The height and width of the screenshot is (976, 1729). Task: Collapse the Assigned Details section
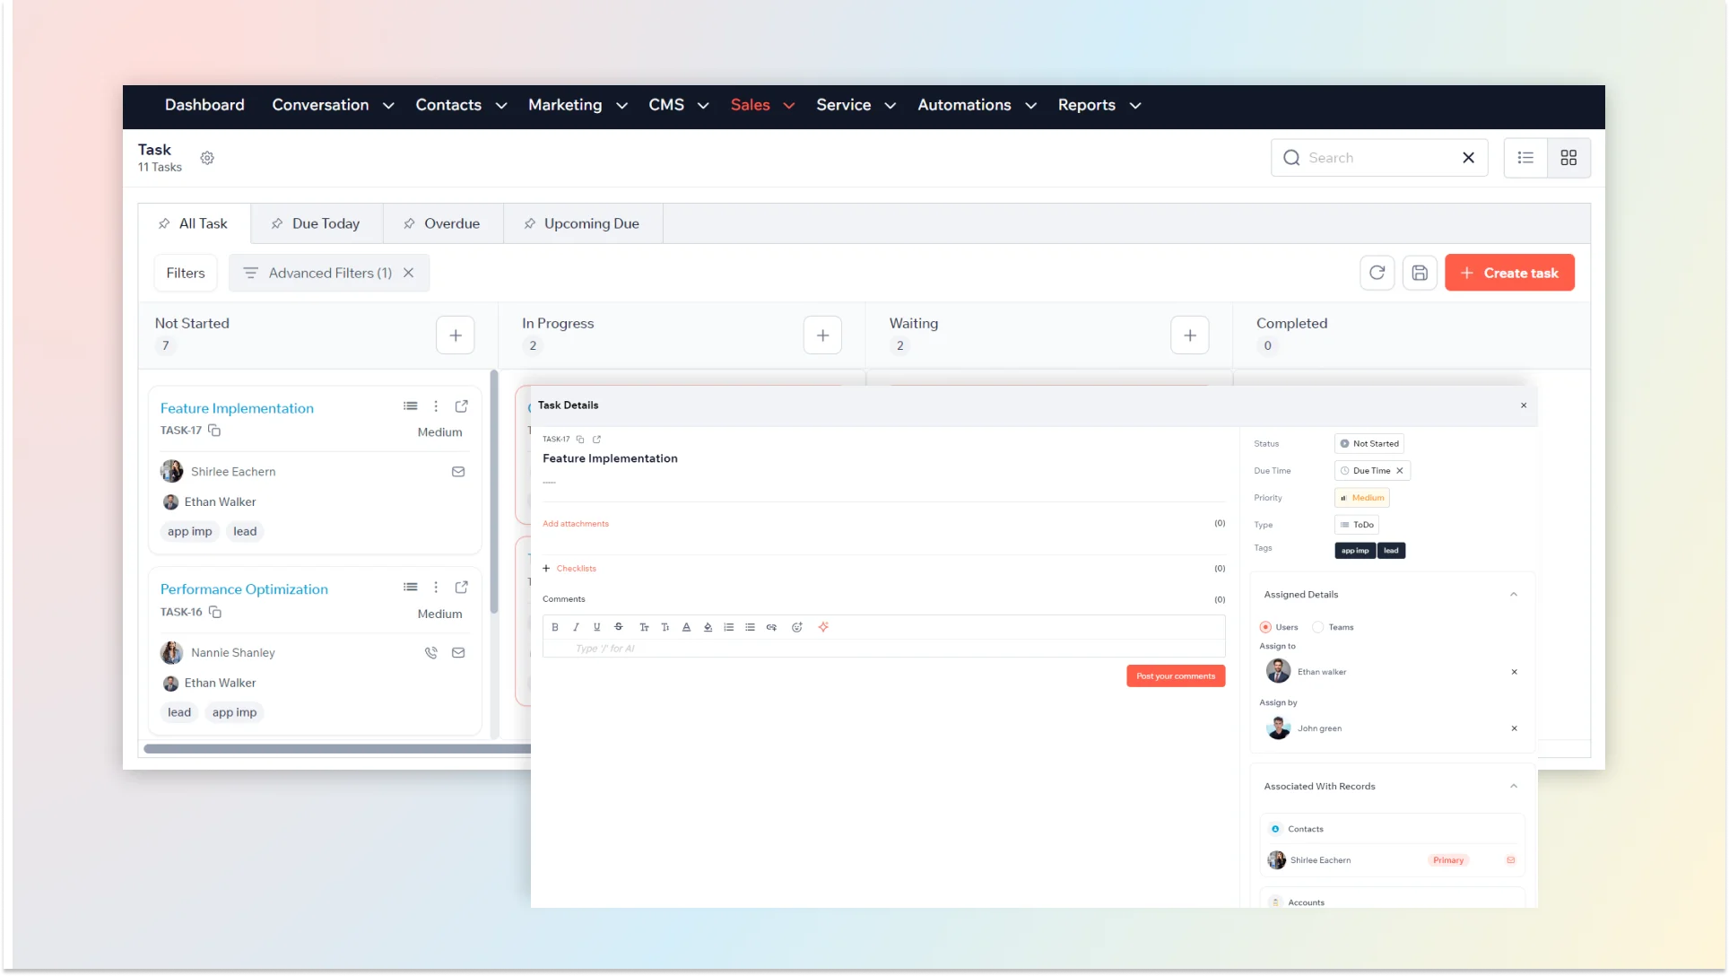point(1514,595)
